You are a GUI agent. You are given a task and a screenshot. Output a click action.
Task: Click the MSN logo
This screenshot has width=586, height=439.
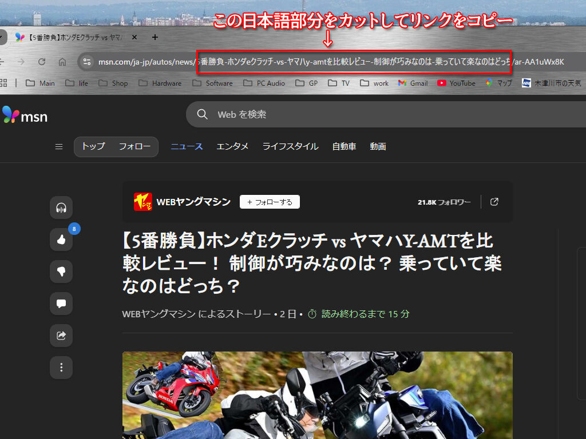tap(25, 115)
